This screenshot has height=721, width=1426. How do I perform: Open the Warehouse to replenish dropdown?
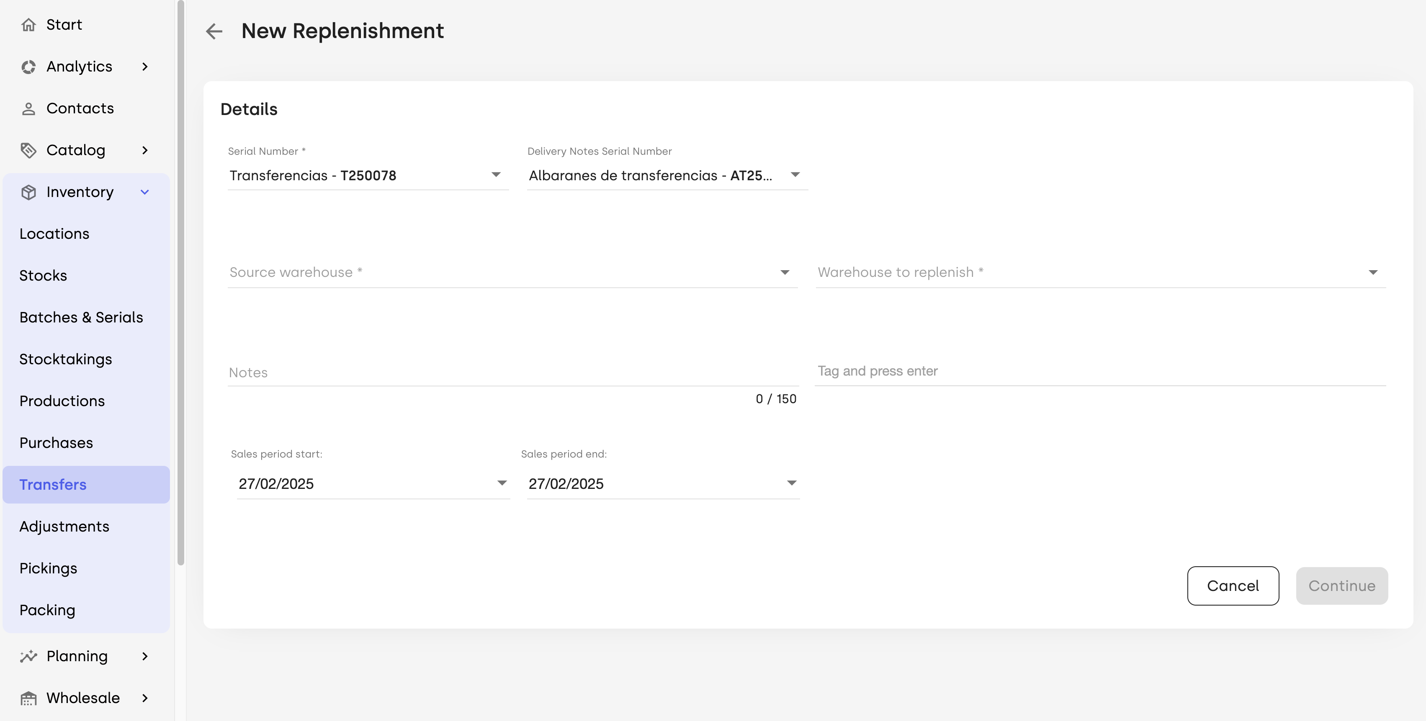[1101, 272]
